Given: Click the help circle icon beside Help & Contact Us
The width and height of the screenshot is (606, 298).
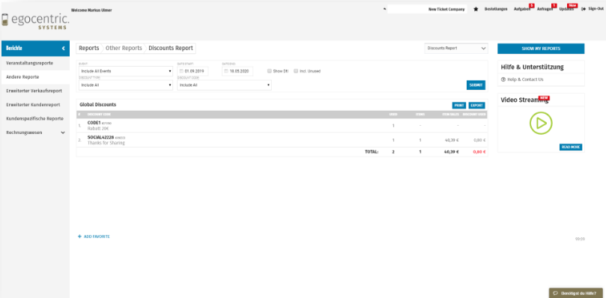Looking at the screenshot, I should 503,79.
